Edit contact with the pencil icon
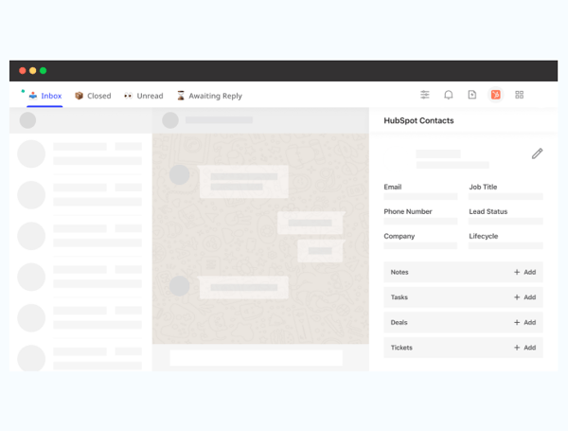The width and height of the screenshot is (568, 431). 537,153
